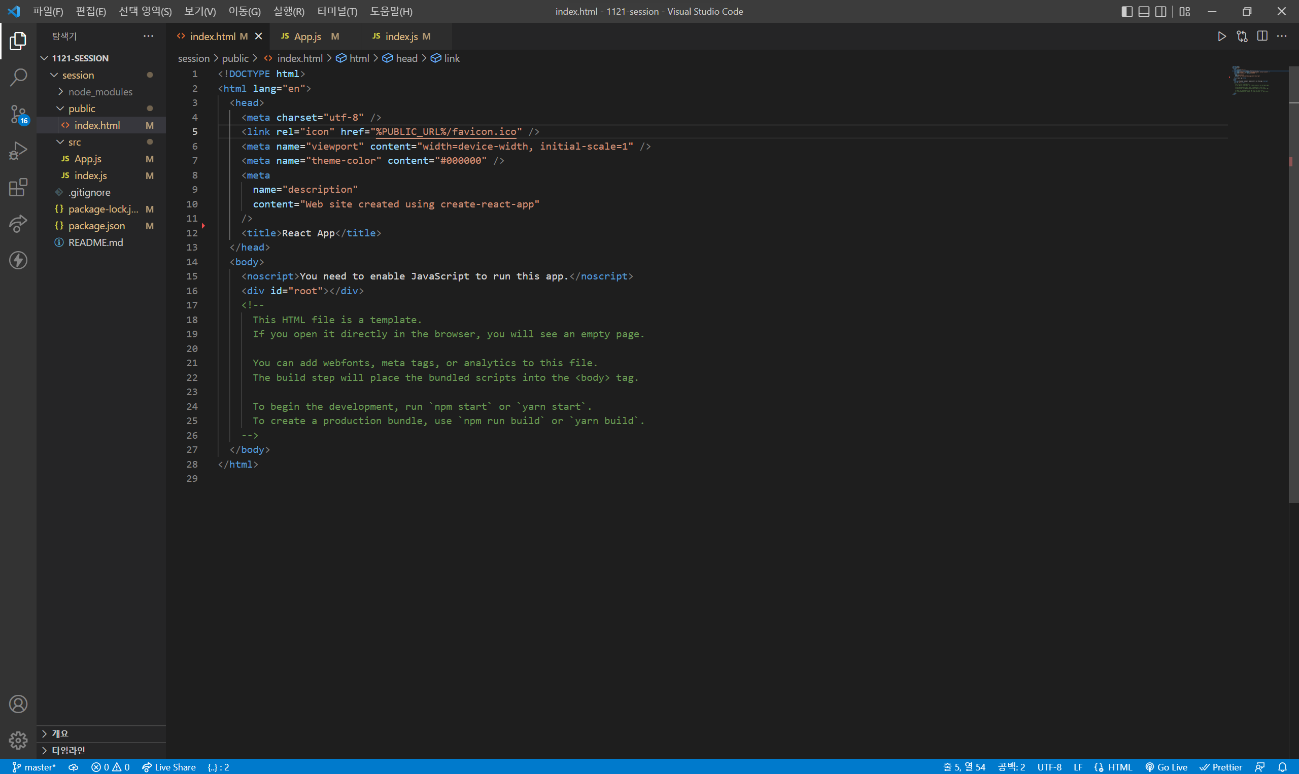Open Source Control view with 16 badge
Screen dimensions: 1299x774
(18, 114)
